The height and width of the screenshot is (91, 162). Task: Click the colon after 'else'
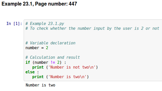tap(38, 72)
